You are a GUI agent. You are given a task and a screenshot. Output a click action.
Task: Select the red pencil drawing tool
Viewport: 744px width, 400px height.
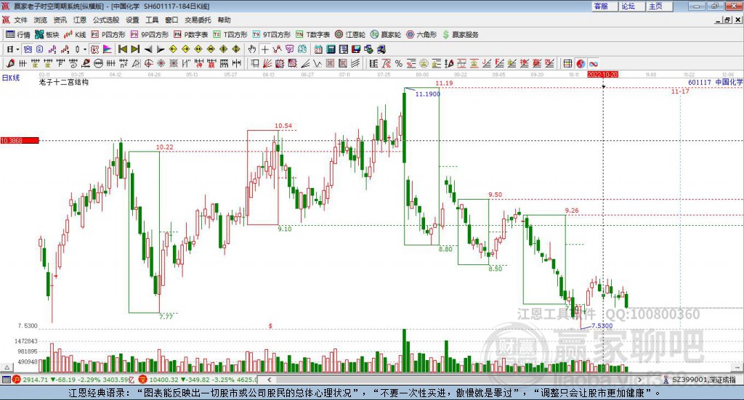point(10,63)
